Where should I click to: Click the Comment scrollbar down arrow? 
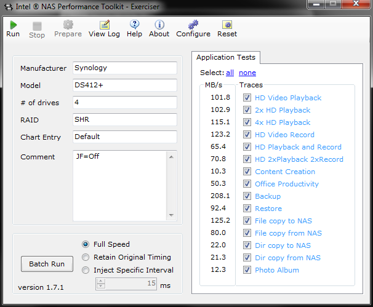click(171, 215)
